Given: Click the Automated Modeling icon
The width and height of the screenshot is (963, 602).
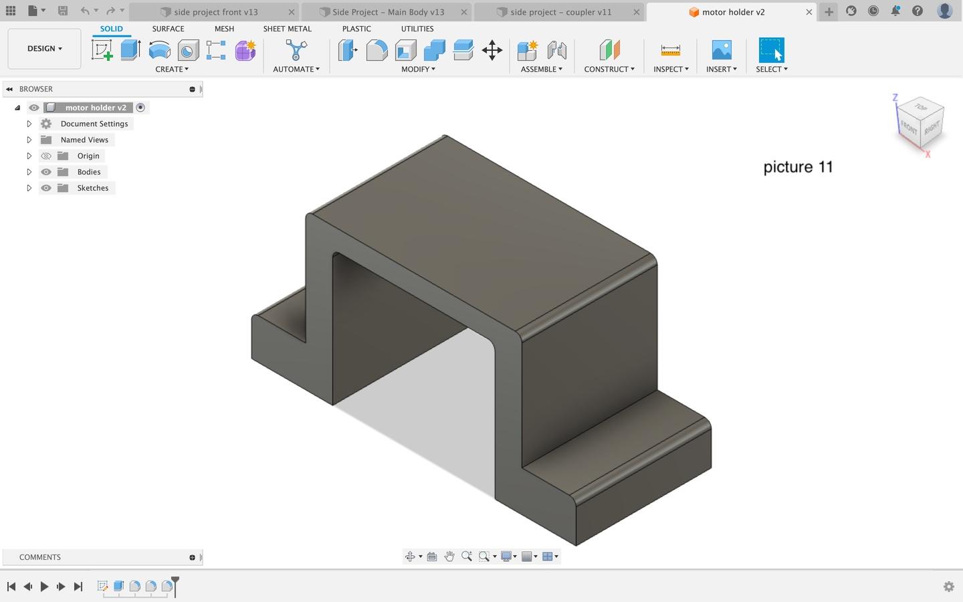Looking at the screenshot, I should tap(296, 50).
